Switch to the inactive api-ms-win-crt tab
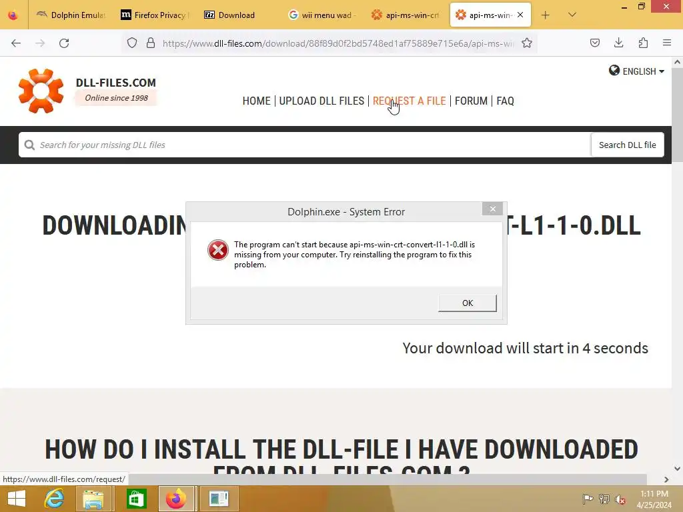The width and height of the screenshot is (683, 512). pos(405,15)
